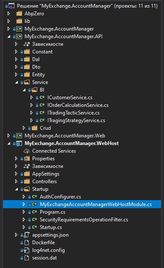Click the log4net.config file icon

(27, 250)
